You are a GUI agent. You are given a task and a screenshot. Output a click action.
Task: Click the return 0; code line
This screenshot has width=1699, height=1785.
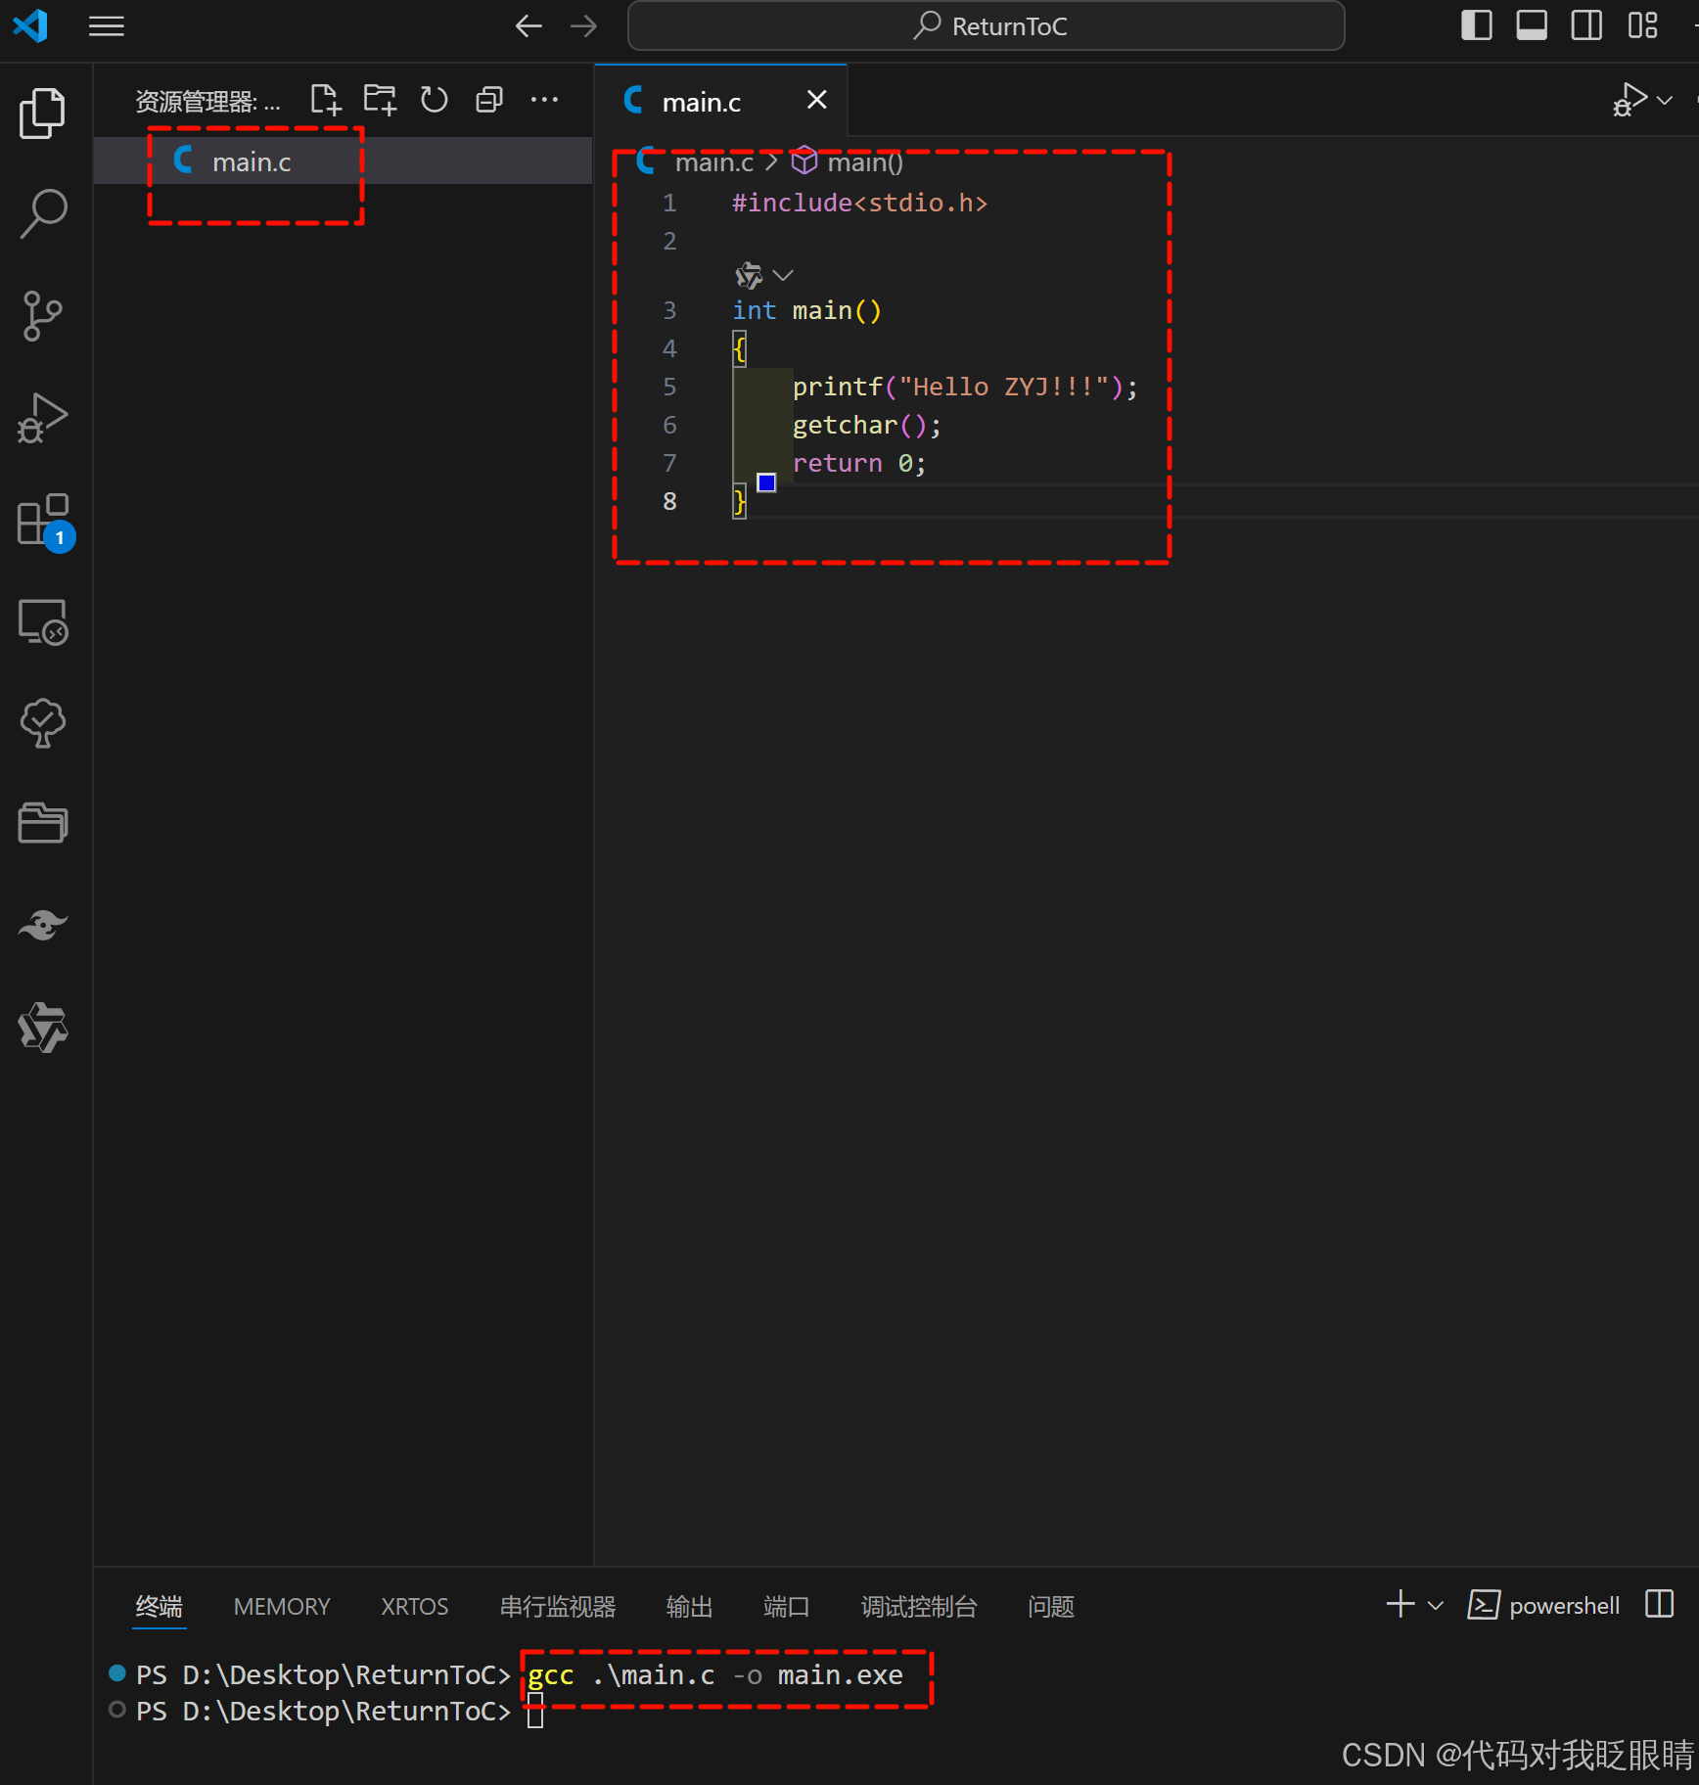858,463
